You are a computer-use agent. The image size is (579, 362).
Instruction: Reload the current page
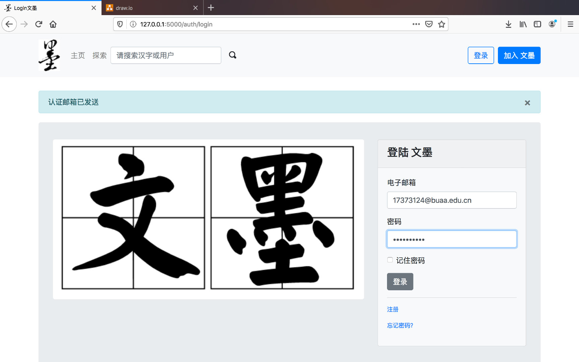click(x=39, y=24)
